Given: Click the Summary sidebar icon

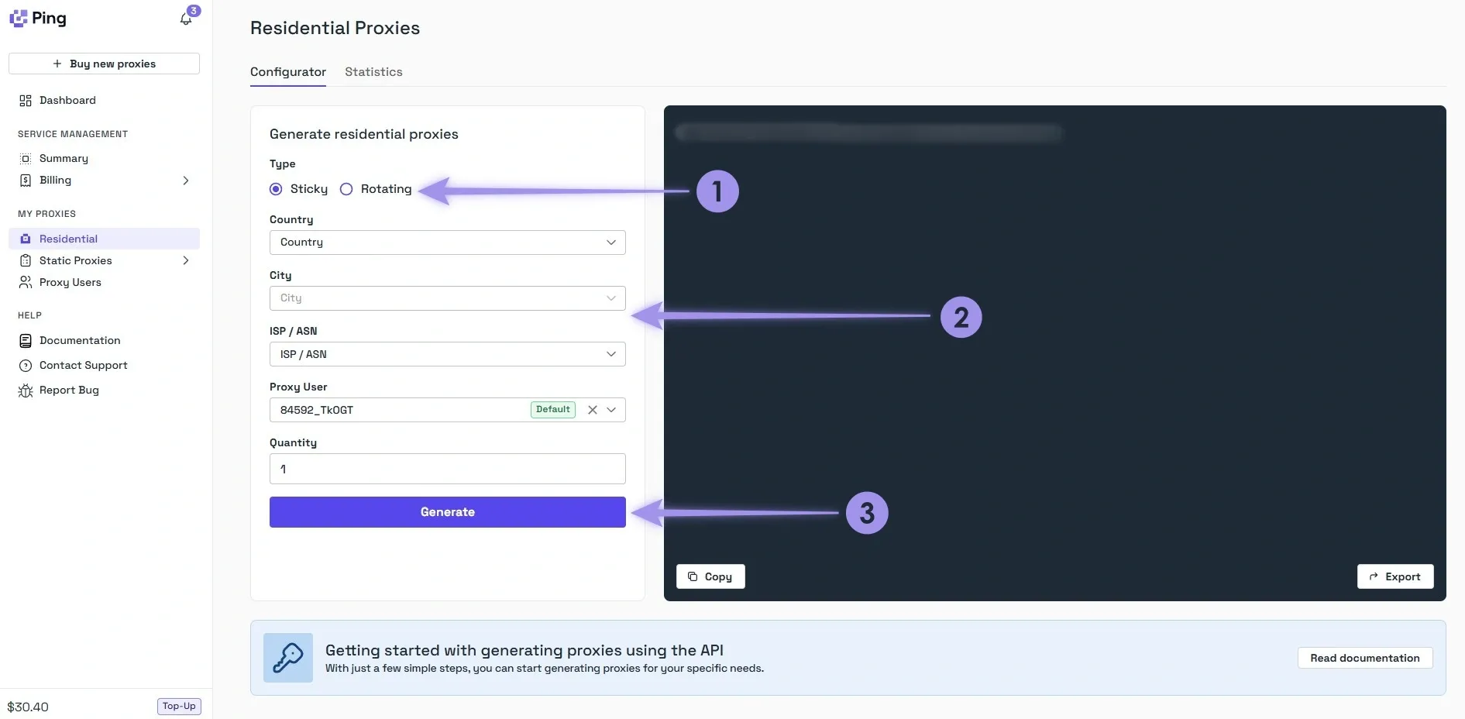Looking at the screenshot, I should coord(26,159).
